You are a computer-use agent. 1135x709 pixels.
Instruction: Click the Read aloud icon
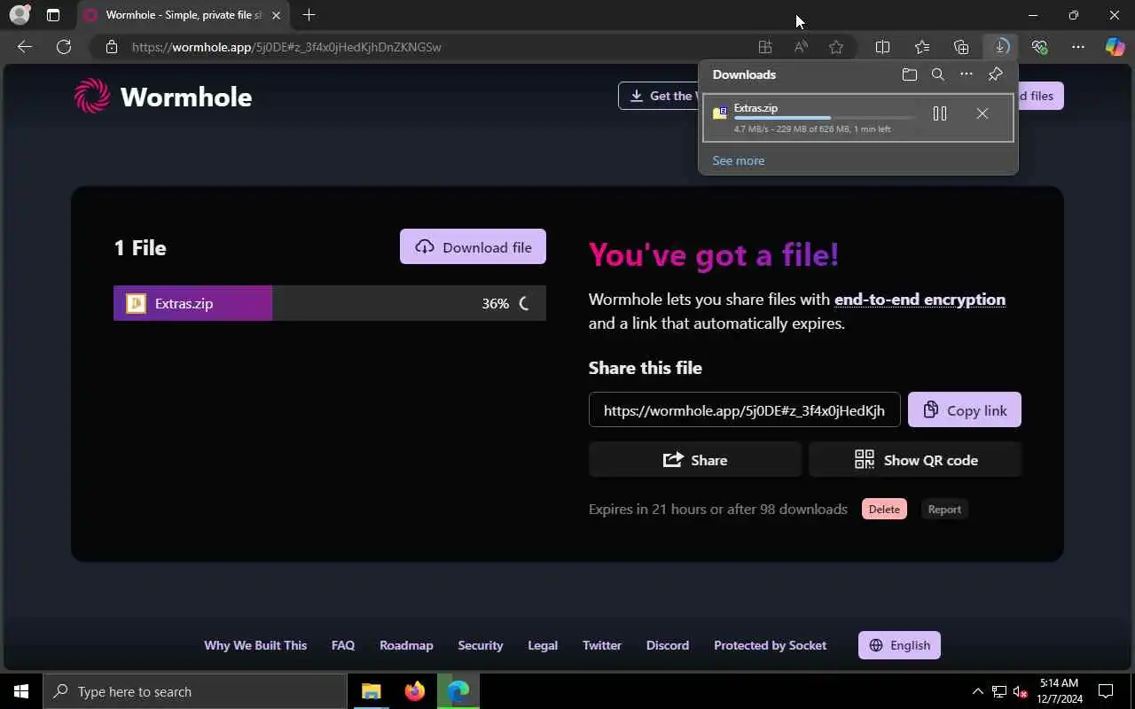coord(801,47)
